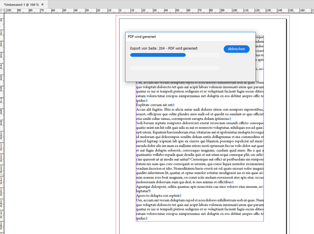Click the last word 'ipidus.' in frame
Viewport: 314px width, 234px height.
click(141, 218)
